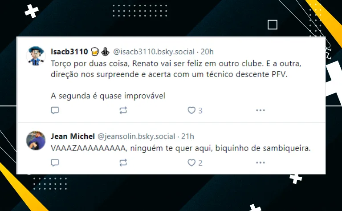Reply to Jean Michel's post
This screenshot has width=342, height=211.
(55, 162)
